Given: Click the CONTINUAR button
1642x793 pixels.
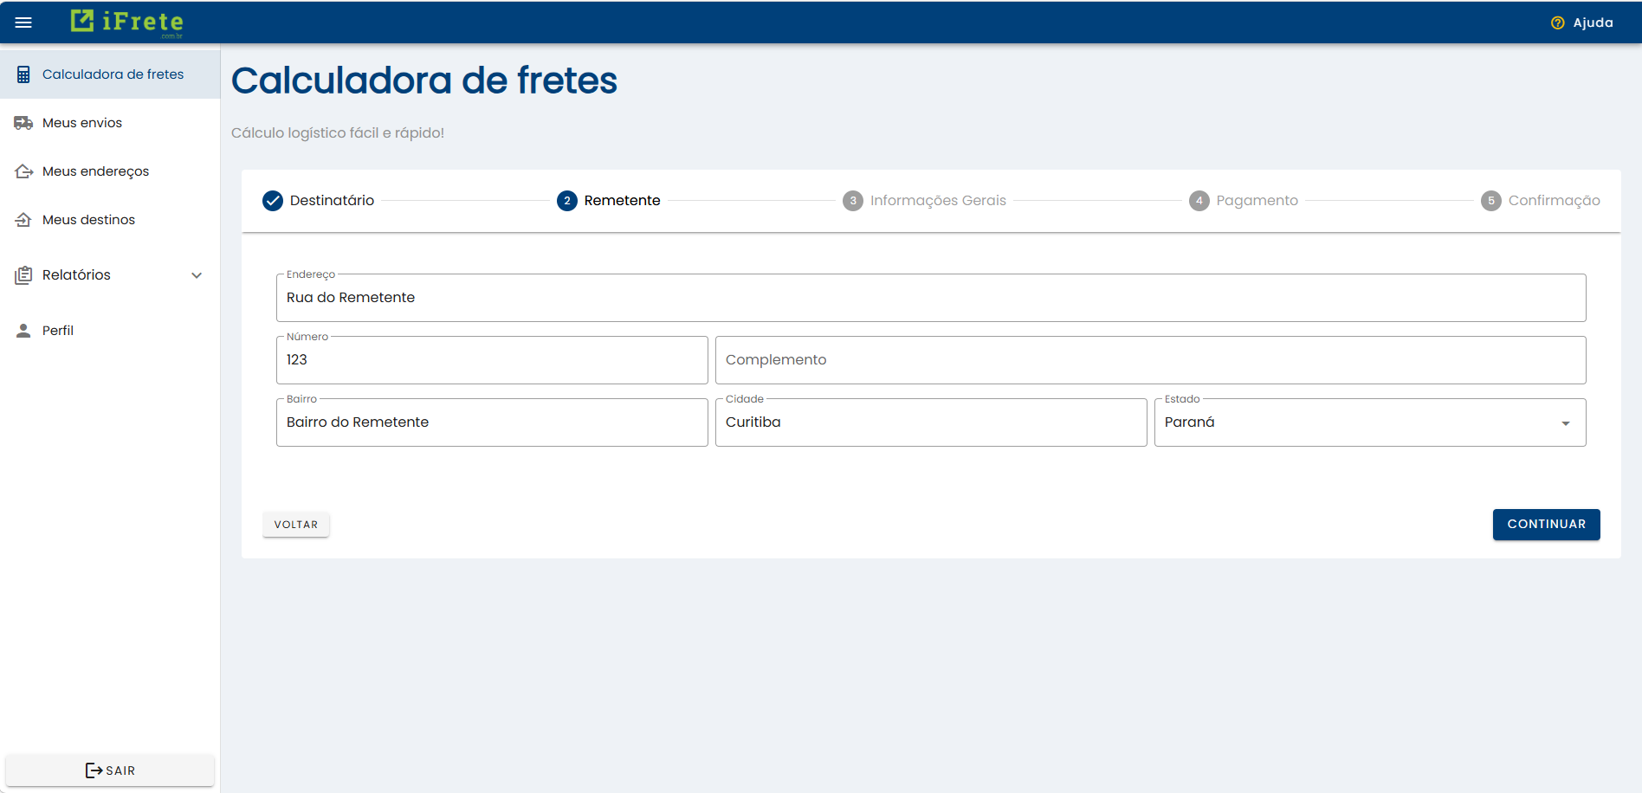Looking at the screenshot, I should coord(1546,524).
